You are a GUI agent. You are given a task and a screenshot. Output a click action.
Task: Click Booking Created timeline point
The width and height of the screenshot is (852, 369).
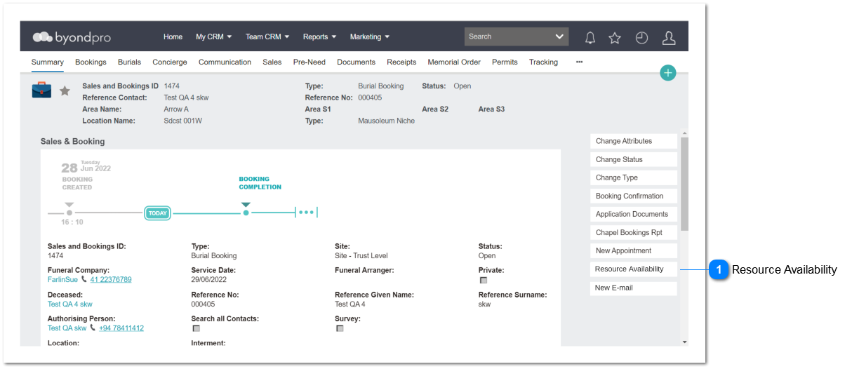(x=69, y=212)
